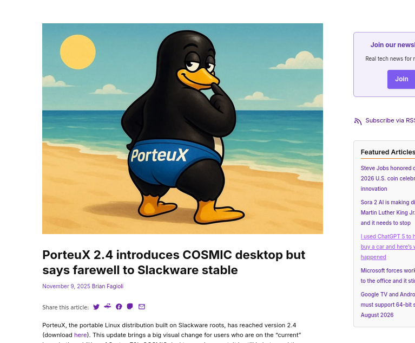Open Steve Jobs honored coin article

pyautogui.click(x=387, y=178)
